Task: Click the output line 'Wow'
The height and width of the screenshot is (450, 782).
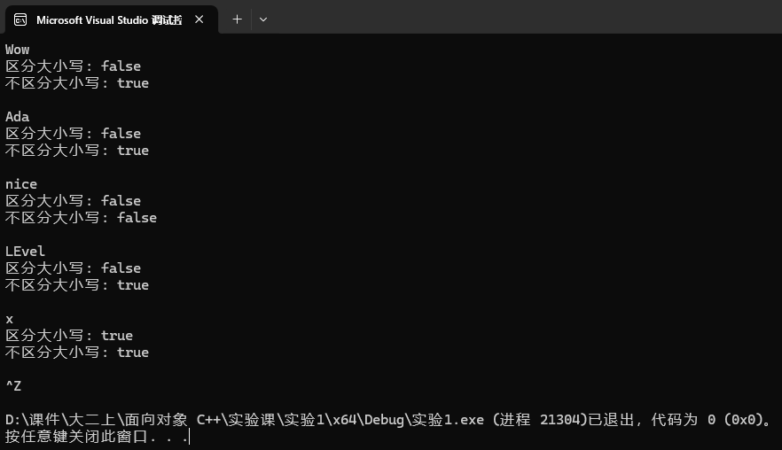Action: pyautogui.click(x=18, y=50)
